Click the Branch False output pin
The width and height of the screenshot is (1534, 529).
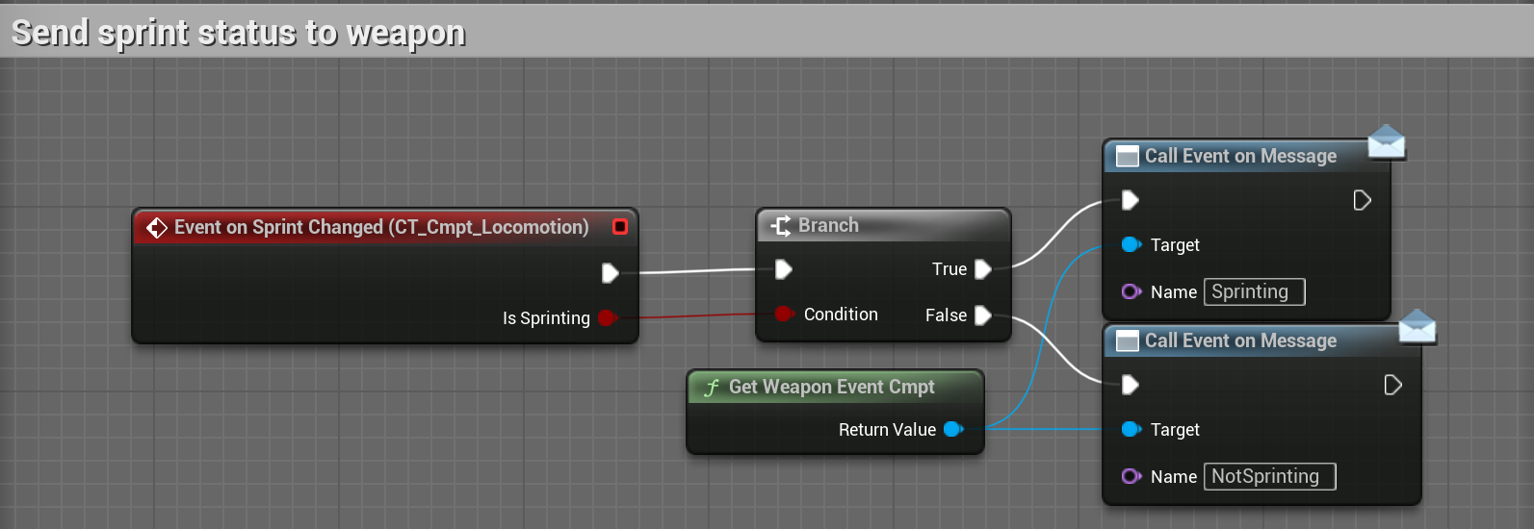[x=983, y=315]
